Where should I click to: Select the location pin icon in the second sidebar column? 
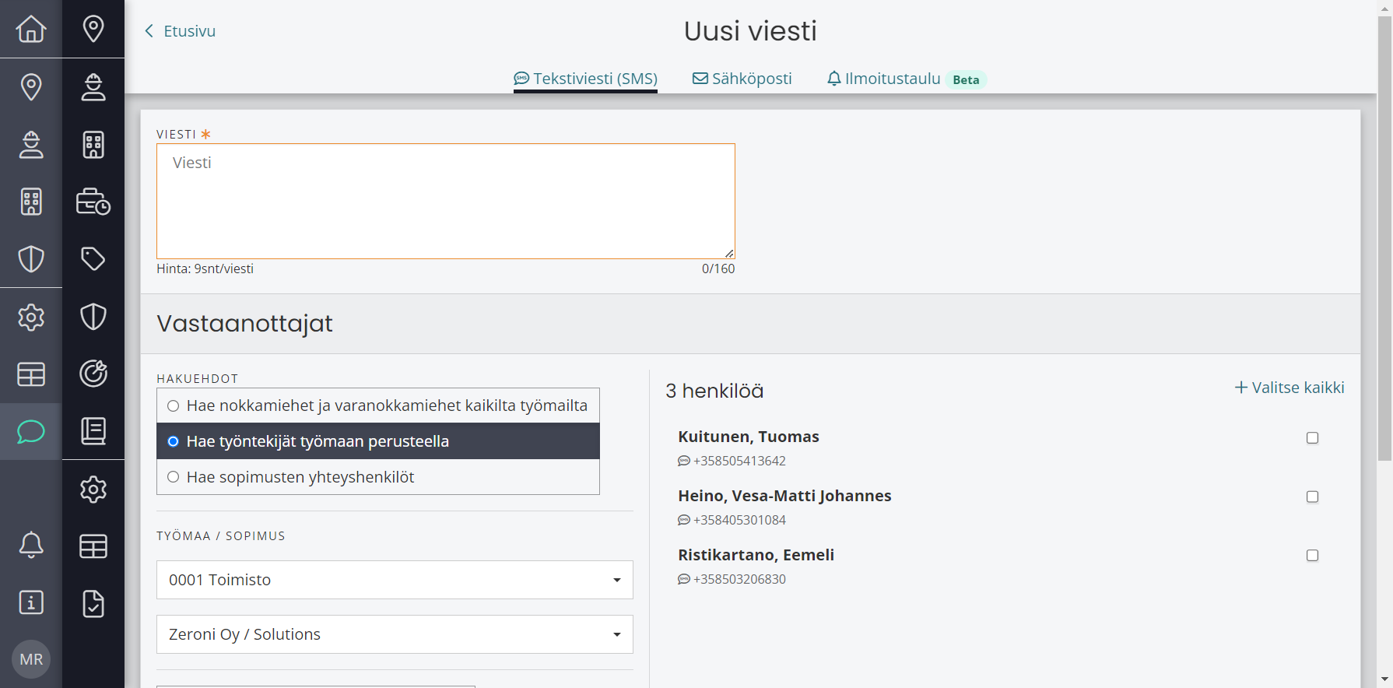tap(93, 29)
